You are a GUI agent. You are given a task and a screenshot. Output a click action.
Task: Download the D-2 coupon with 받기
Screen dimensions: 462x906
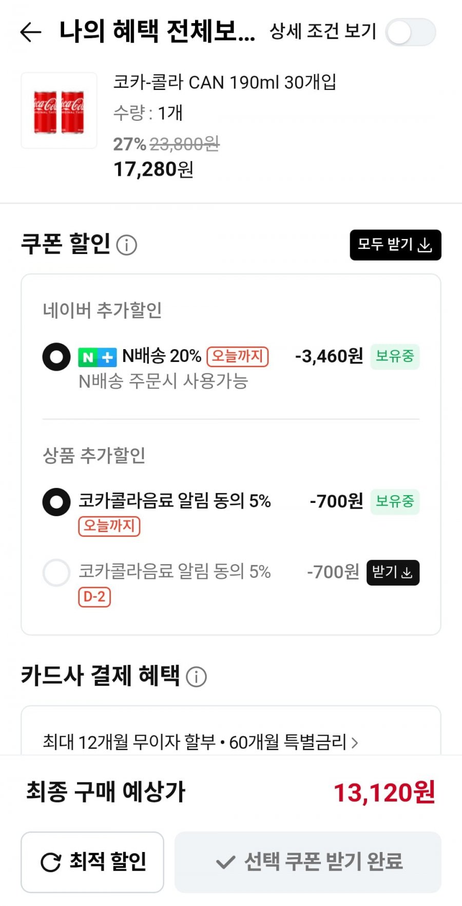(x=393, y=572)
